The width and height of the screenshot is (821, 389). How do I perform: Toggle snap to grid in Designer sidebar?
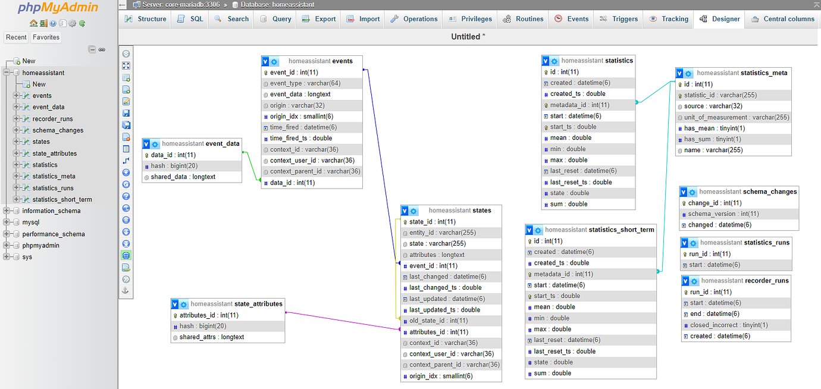[x=126, y=219]
